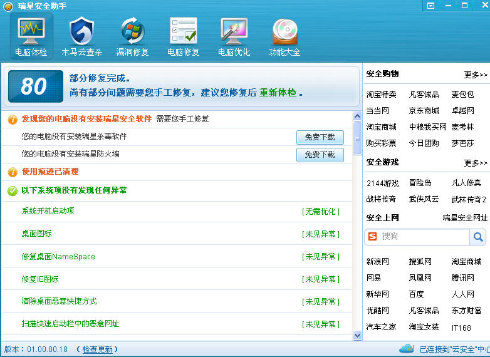Select the 系统开机启动项 row

(x=177, y=212)
